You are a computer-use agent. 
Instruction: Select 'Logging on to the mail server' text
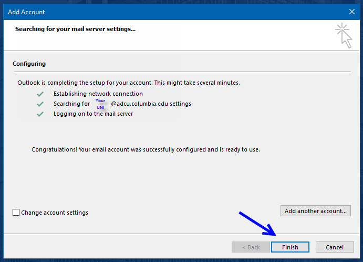pyautogui.click(x=94, y=114)
